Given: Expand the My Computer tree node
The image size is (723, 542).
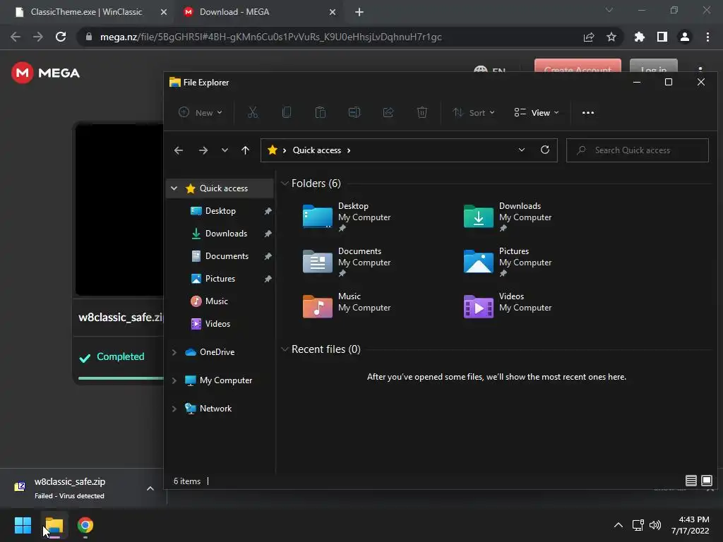Looking at the screenshot, I should click(x=174, y=380).
